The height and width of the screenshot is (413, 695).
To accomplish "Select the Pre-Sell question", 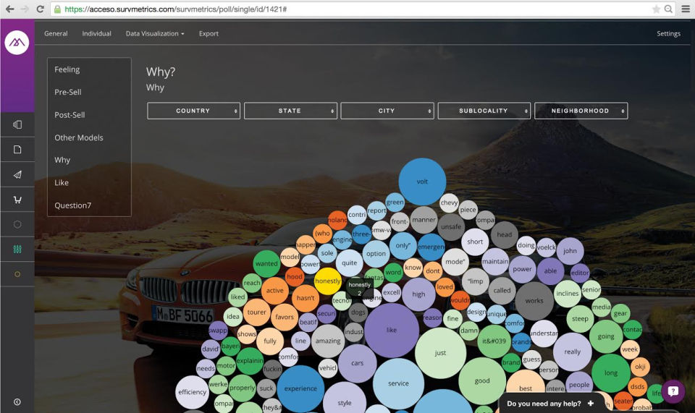I will tap(68, 92).
